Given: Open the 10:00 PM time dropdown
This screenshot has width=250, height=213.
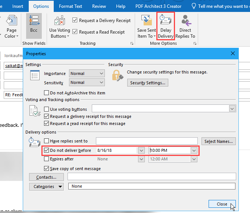Looking at the screenshot, I should pyautogui.click(x=194, y=150).
